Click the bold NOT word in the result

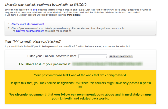click(67, 75)
